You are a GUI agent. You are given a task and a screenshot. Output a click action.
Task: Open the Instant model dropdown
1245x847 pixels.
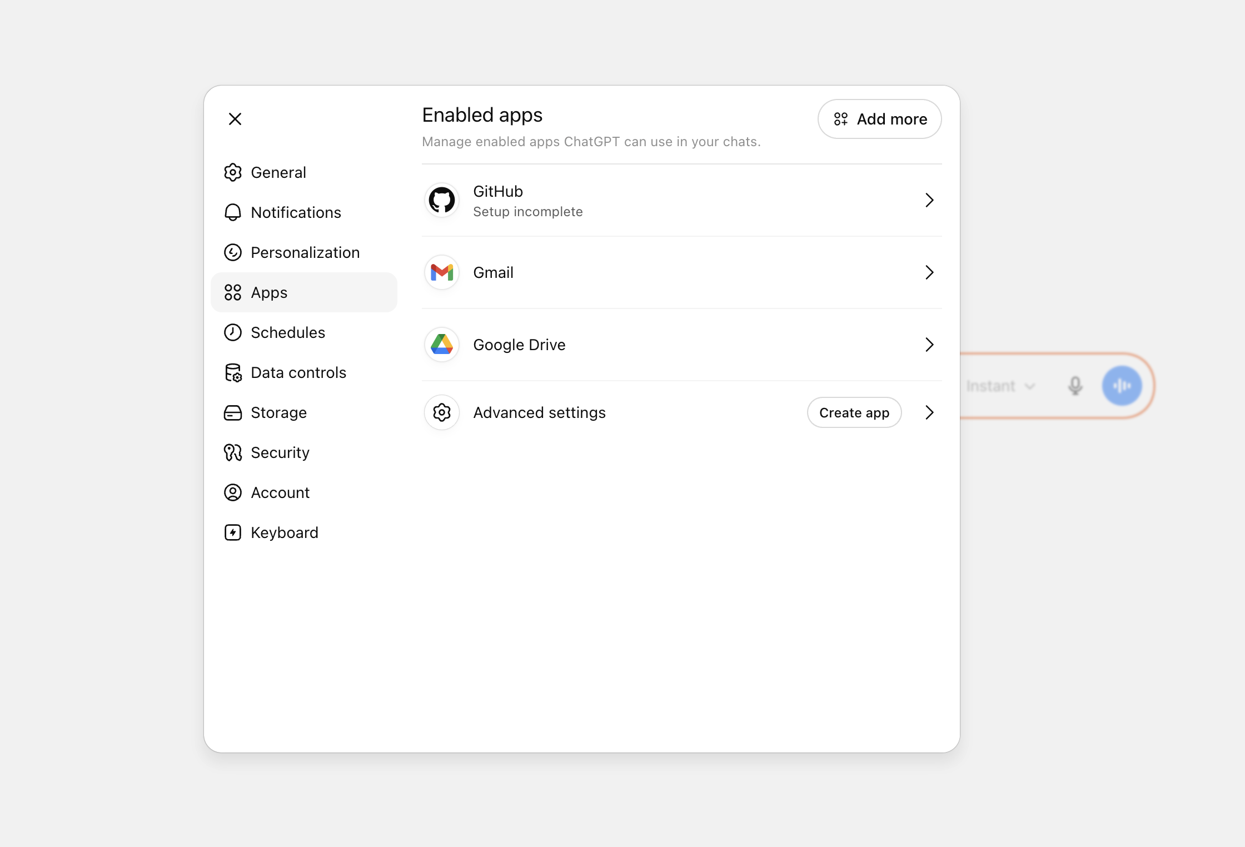[x=1000, y=386]
